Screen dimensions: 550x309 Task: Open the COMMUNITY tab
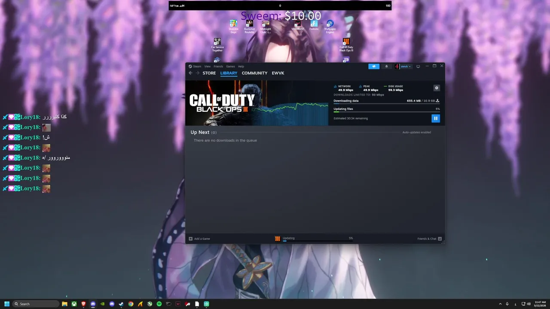click(254, 73)
